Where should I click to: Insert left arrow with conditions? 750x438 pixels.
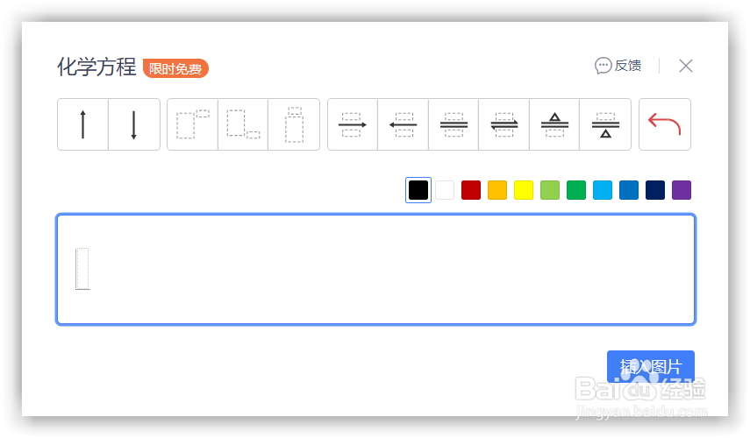pyautogui.click(x=403, y=124)
